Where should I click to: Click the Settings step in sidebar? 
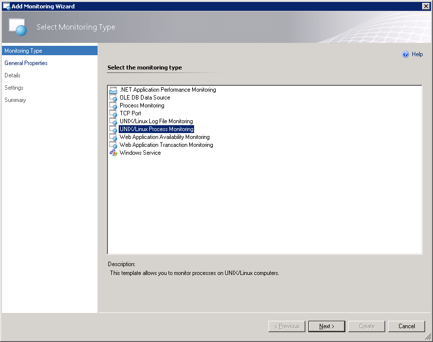point(14,88)
